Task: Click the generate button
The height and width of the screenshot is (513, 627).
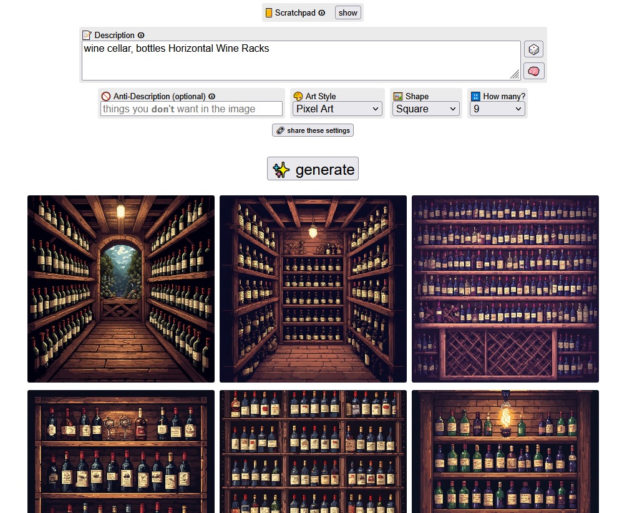Action: click(313, 169)
